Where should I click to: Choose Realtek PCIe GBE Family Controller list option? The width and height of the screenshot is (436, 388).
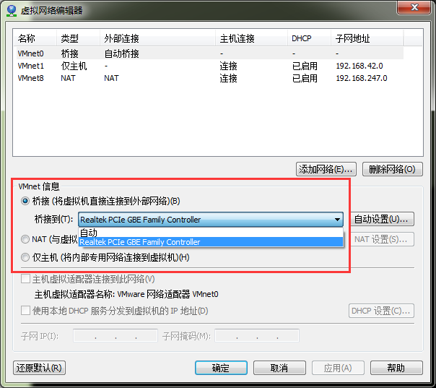pos(211,242)
